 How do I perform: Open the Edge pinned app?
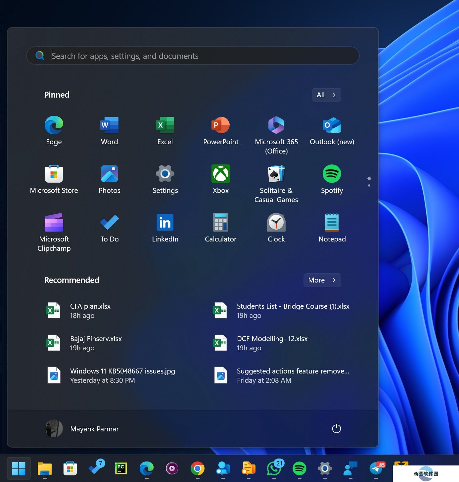(x=54, y=131)
